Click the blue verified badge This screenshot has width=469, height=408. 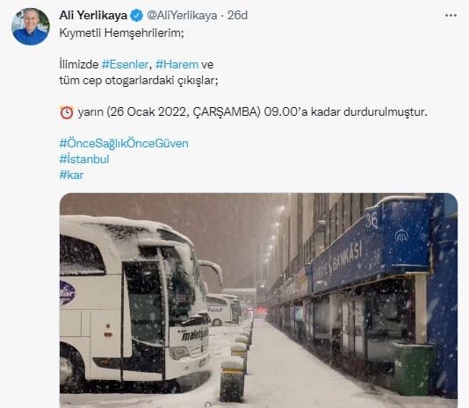tap(137, 16)
